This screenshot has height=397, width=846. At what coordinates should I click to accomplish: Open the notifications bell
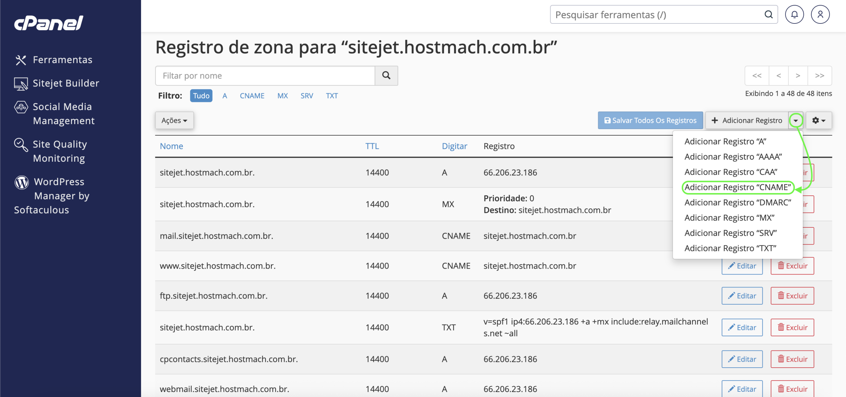click(794, 15)
